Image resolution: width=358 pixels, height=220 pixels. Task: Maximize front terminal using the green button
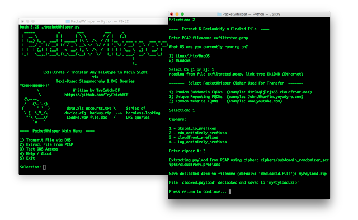(182, 14)
